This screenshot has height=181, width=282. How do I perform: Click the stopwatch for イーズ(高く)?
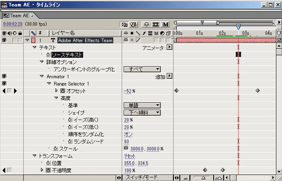click(70, 120)
